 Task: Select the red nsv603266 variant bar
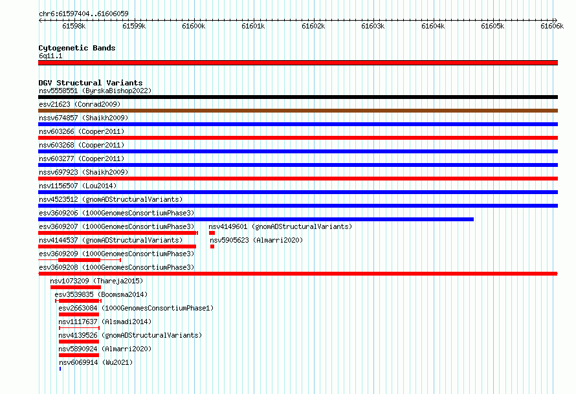point(298,138)
